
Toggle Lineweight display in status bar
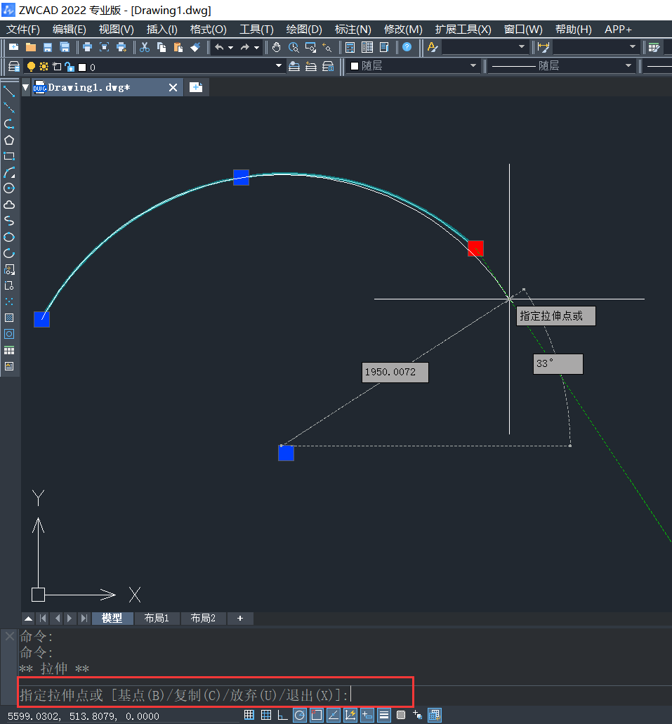(384, 716)
